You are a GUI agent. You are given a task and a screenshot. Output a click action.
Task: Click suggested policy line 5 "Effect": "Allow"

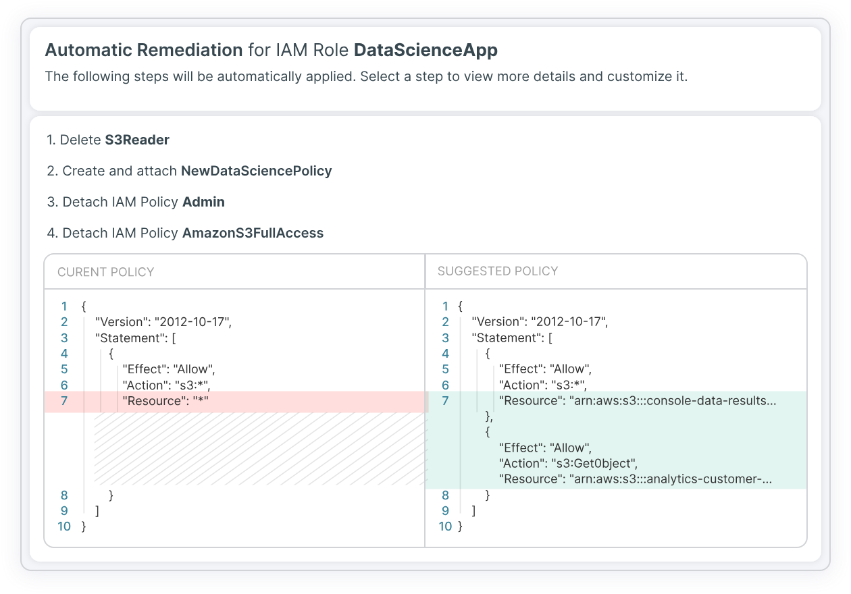545,369
